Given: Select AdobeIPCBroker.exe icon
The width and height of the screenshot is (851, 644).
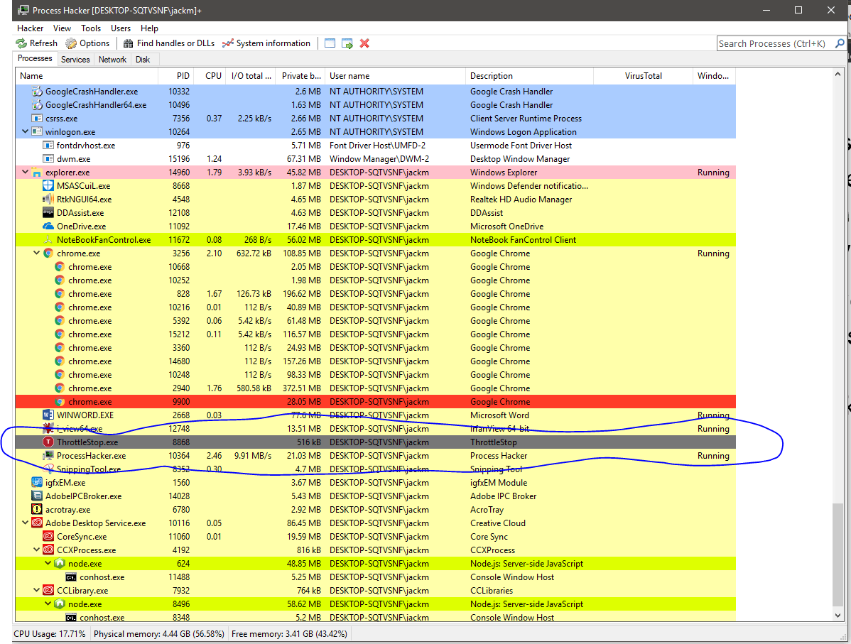Looking at the screenshot, I should pos(37,496).
